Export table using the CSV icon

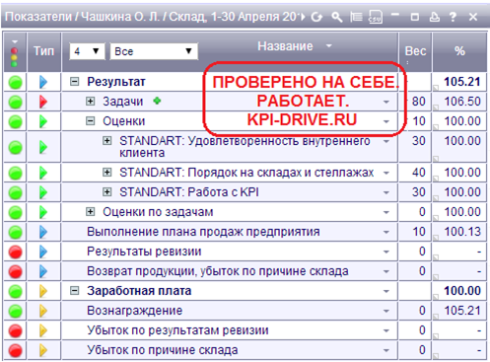(x=376, y=17)
